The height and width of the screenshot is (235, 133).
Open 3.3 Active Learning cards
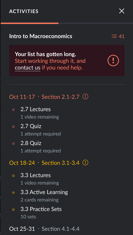tap(44, 192)
